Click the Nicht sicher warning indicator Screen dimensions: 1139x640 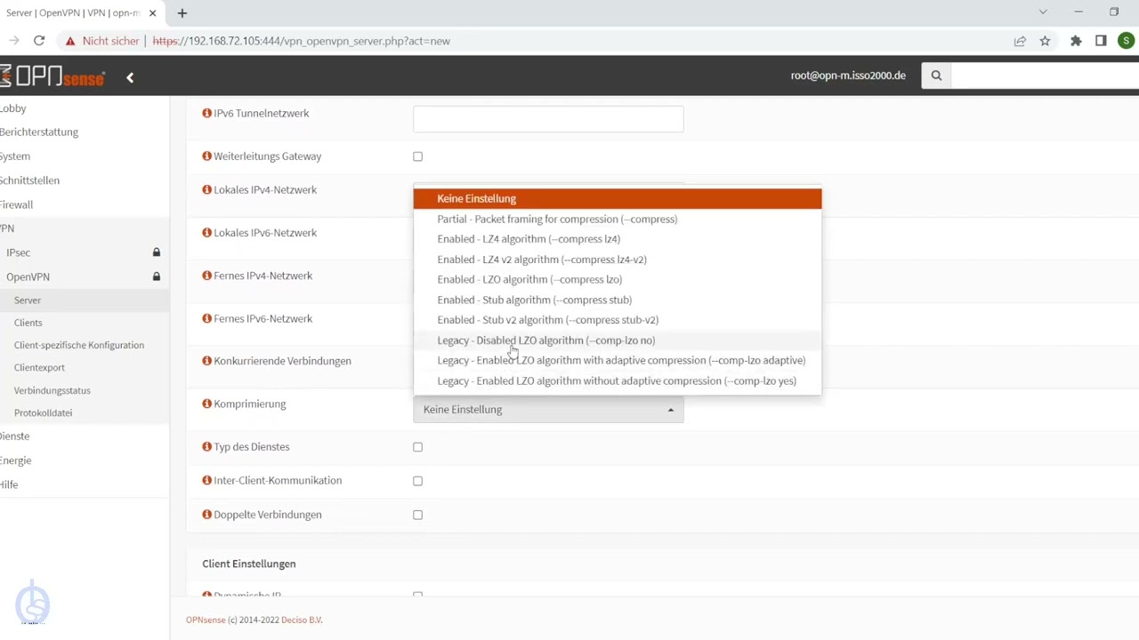(101, 41)
